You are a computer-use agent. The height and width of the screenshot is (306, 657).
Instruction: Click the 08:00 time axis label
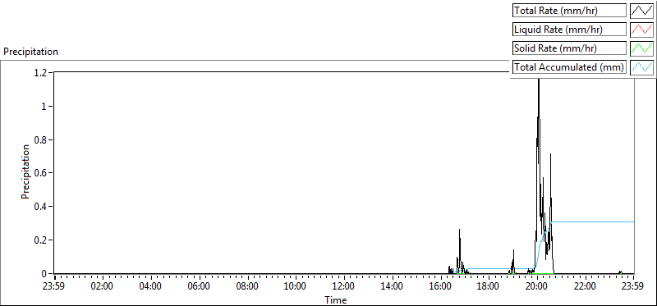click(248, 287)
